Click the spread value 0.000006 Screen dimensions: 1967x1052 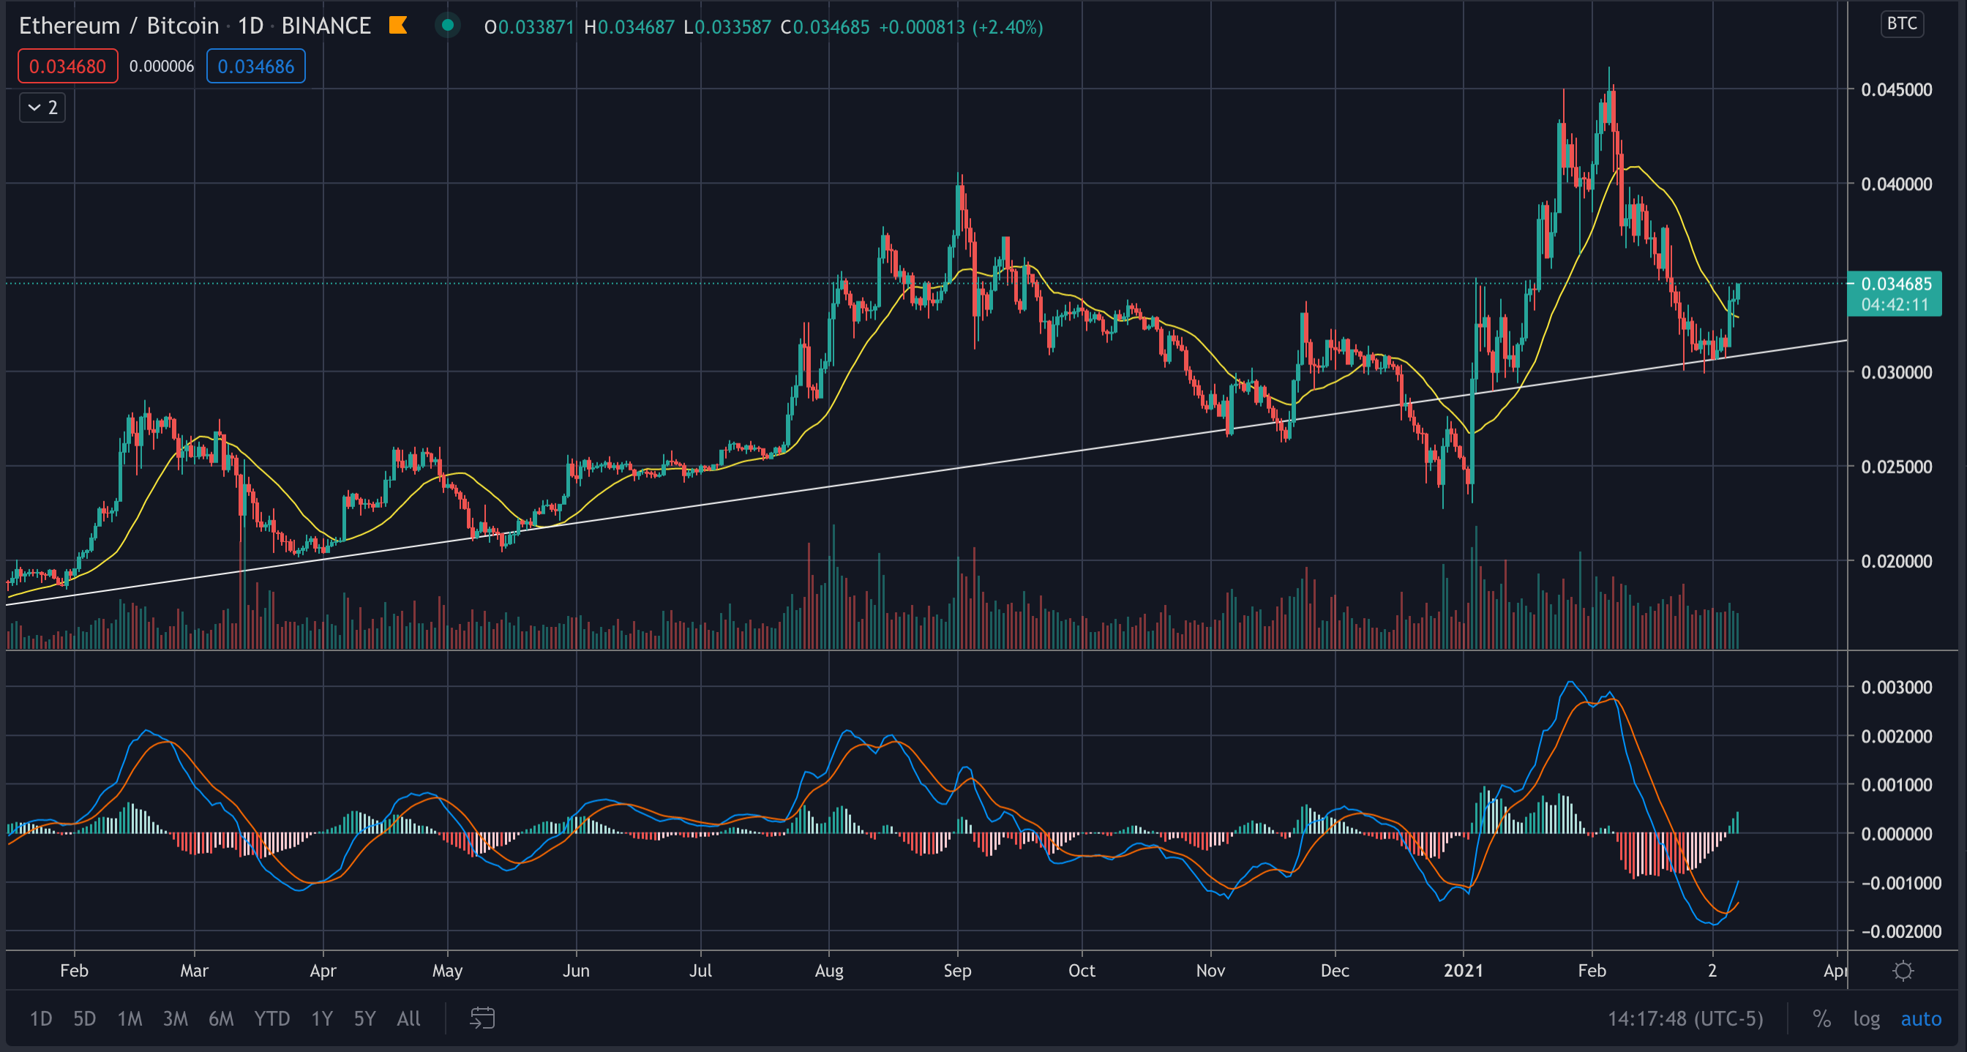(162, 67)
